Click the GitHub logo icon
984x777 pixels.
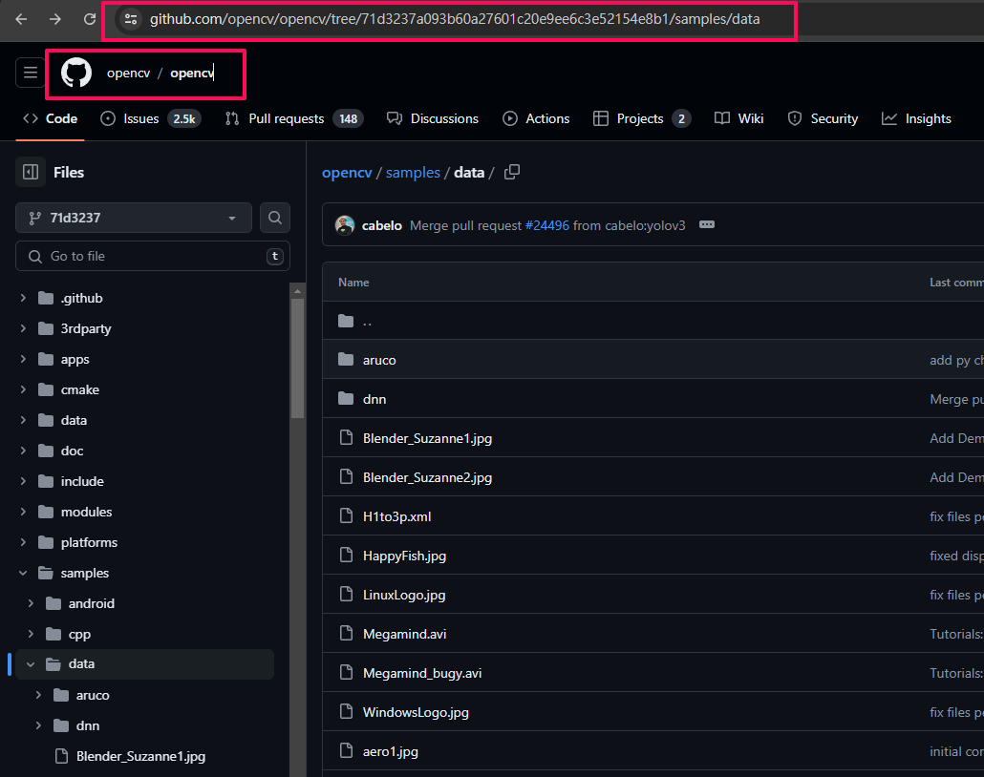pos(76,73)
